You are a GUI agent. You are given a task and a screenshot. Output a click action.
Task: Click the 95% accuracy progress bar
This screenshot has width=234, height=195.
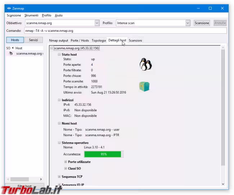104,154
